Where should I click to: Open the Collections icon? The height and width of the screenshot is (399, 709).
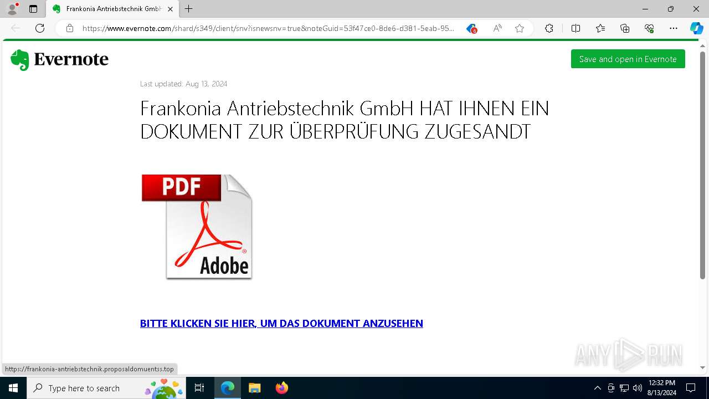(x=625, y=28)
